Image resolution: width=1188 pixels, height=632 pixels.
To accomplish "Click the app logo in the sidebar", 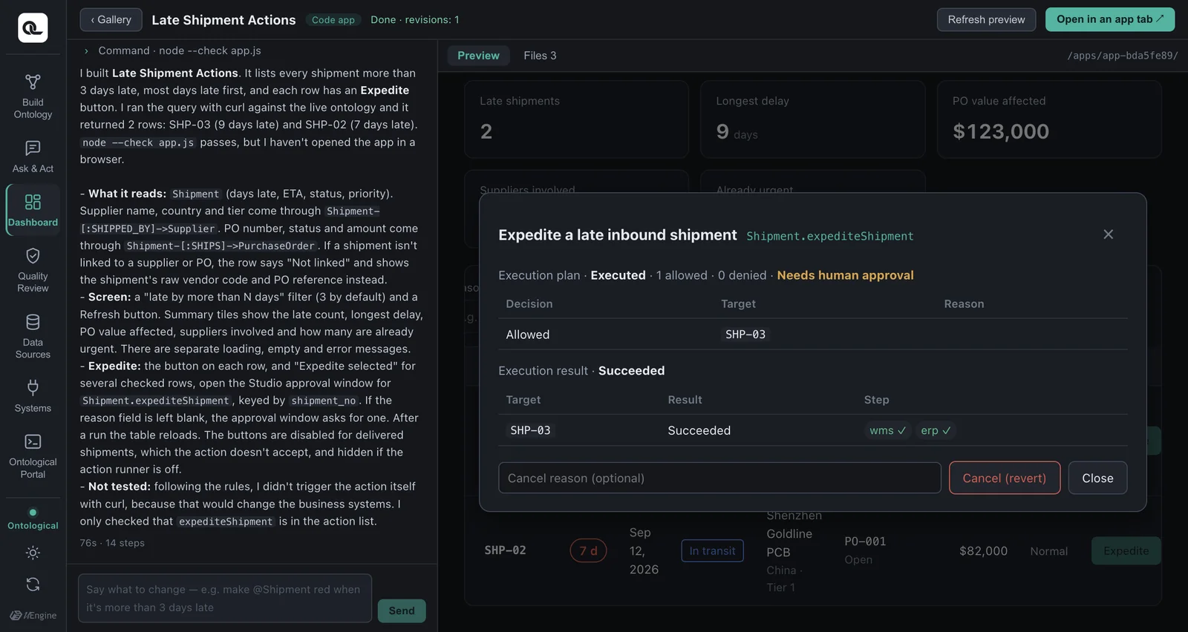I will (33, 27).
